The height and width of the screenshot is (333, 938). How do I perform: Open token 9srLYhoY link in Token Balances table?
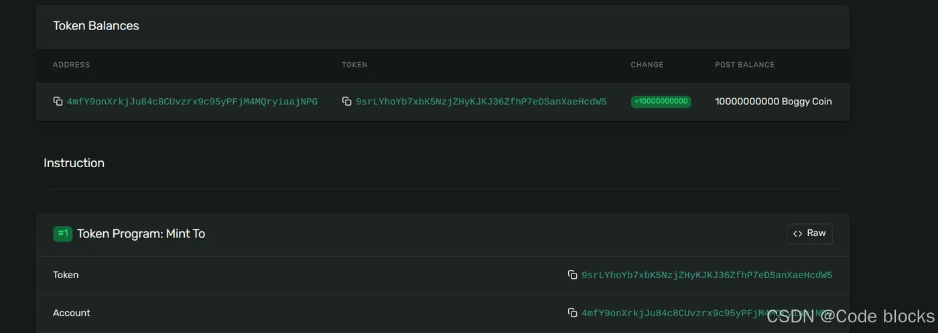481,102
